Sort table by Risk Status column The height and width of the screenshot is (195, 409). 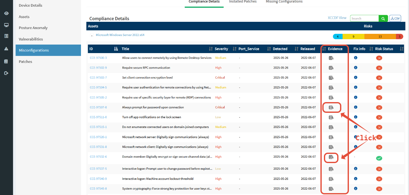coord(402,49)
